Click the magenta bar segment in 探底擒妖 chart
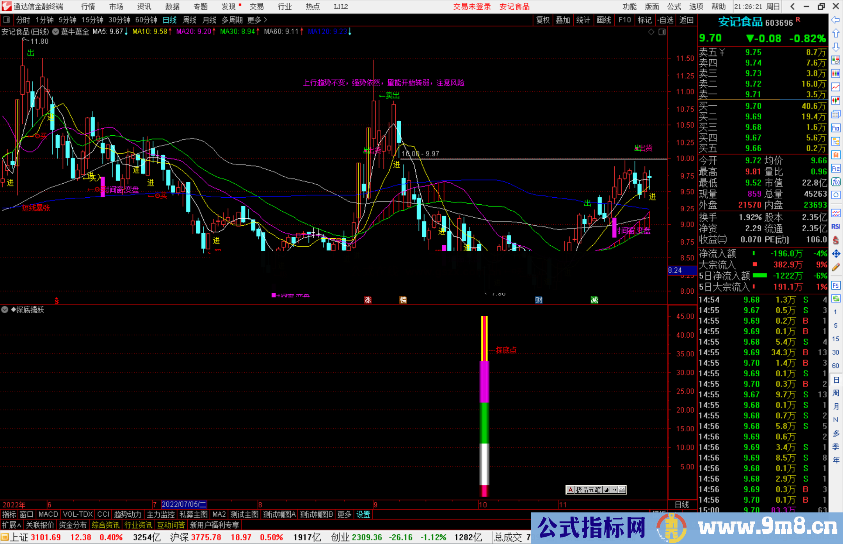Image resolution: width=843 pixels, height=544 pixels. pyautogui.click(x=484, y=382)
